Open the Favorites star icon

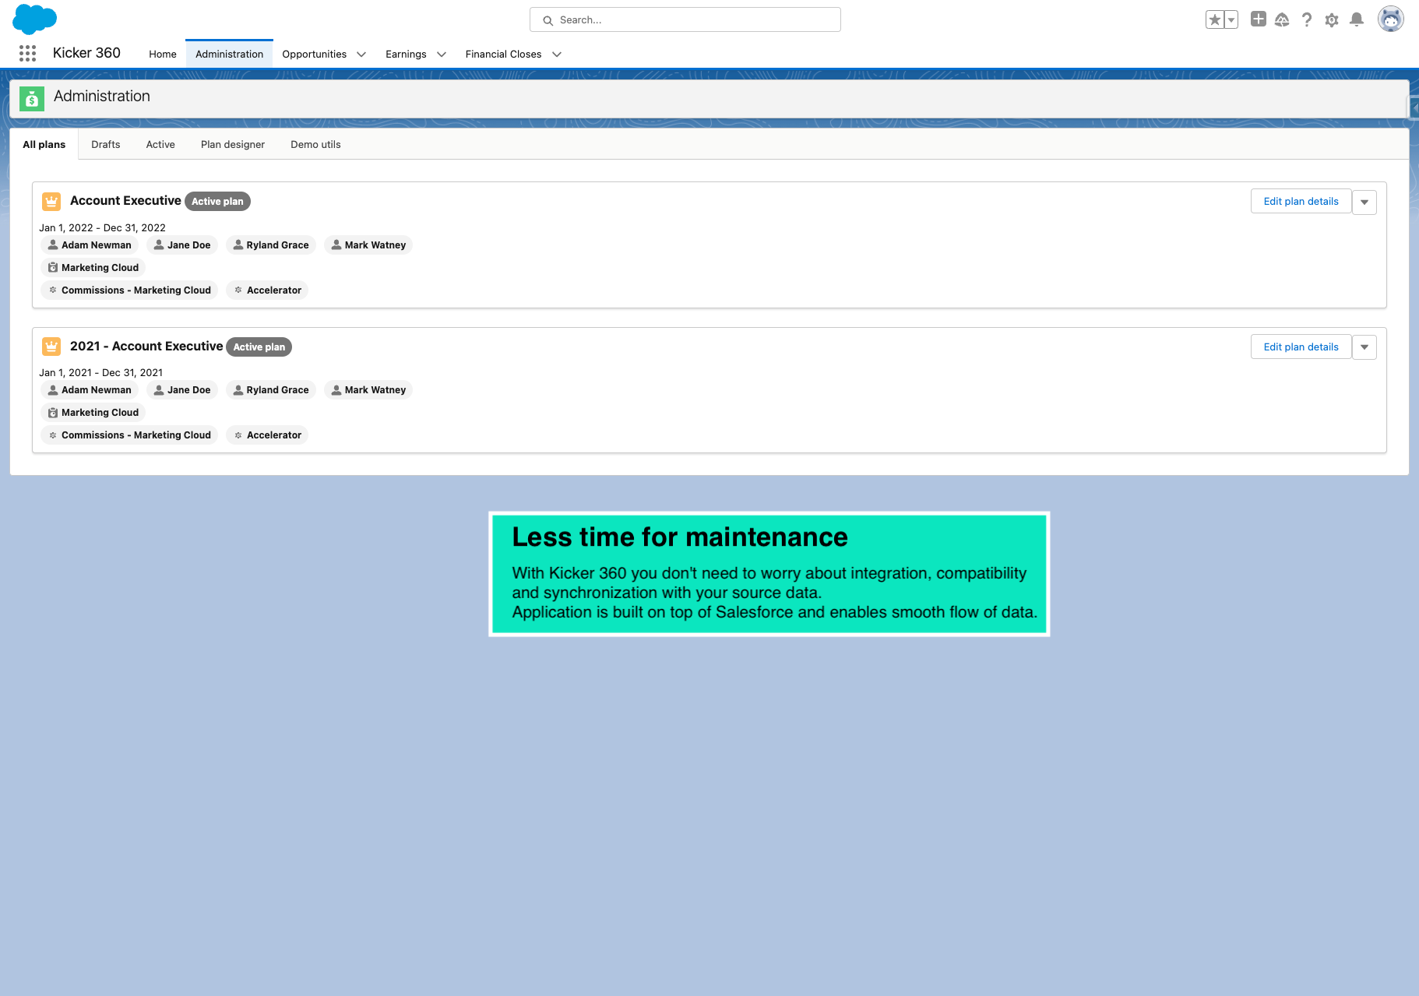pyautogui.click(x=1215, y=20)
